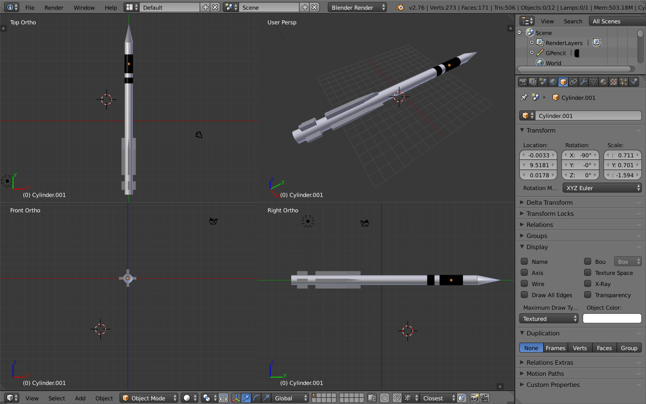Open the Render Layers properties tab

(533, 82)
